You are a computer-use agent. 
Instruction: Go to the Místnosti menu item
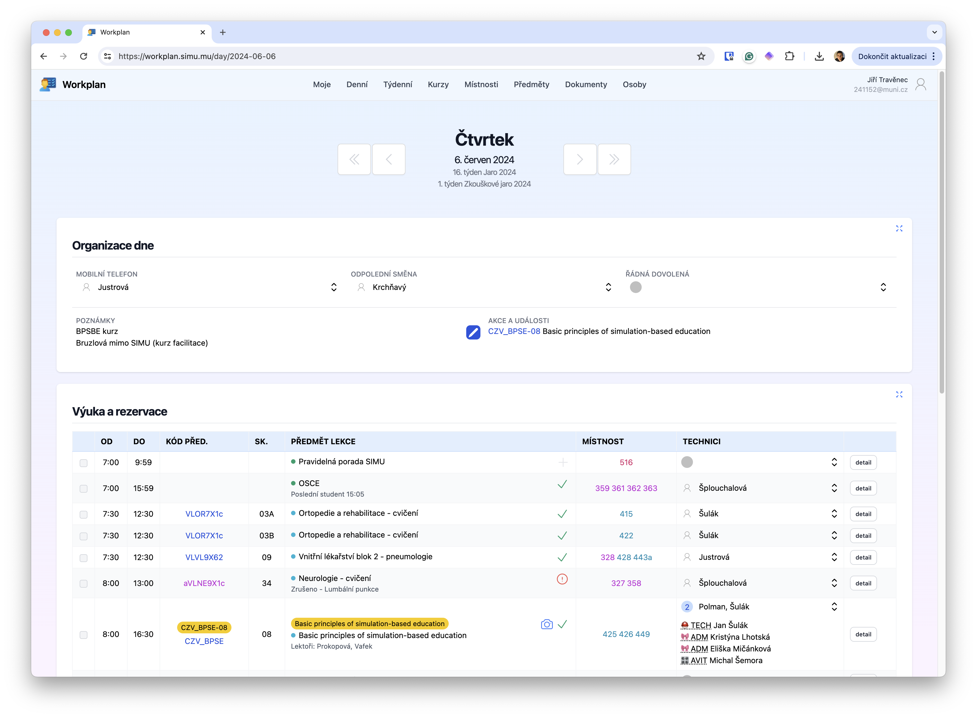click(481, 84)
